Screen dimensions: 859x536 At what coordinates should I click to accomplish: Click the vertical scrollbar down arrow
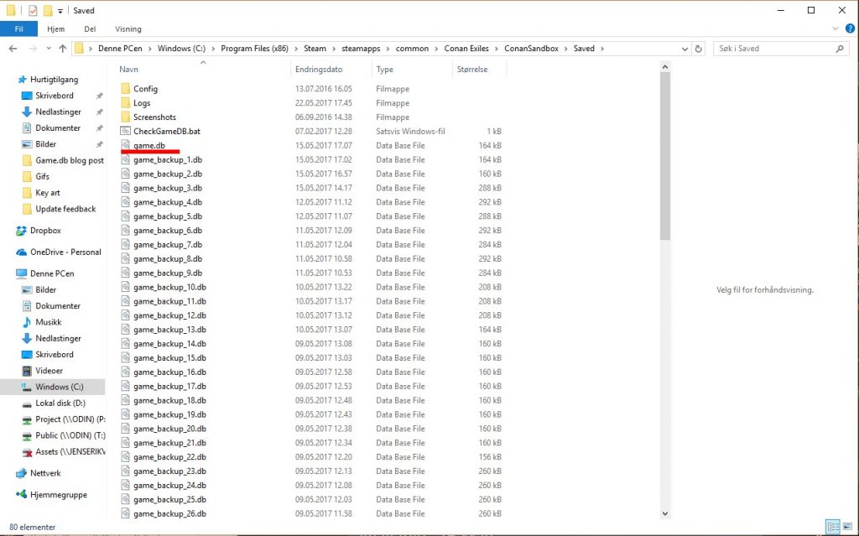coord(665,513)
